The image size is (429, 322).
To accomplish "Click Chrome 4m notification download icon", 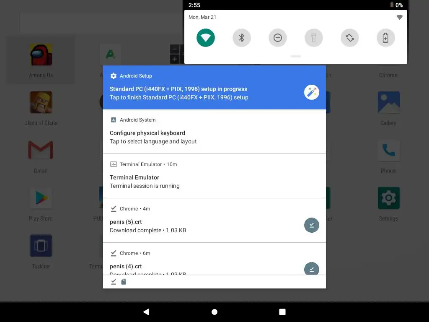I will pos(113,209).
